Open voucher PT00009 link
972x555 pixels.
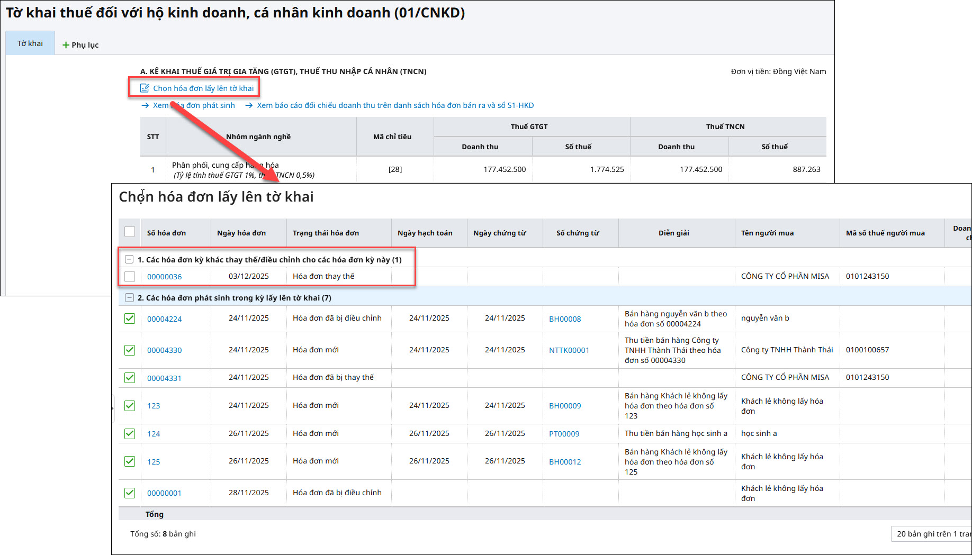point(564,434)
